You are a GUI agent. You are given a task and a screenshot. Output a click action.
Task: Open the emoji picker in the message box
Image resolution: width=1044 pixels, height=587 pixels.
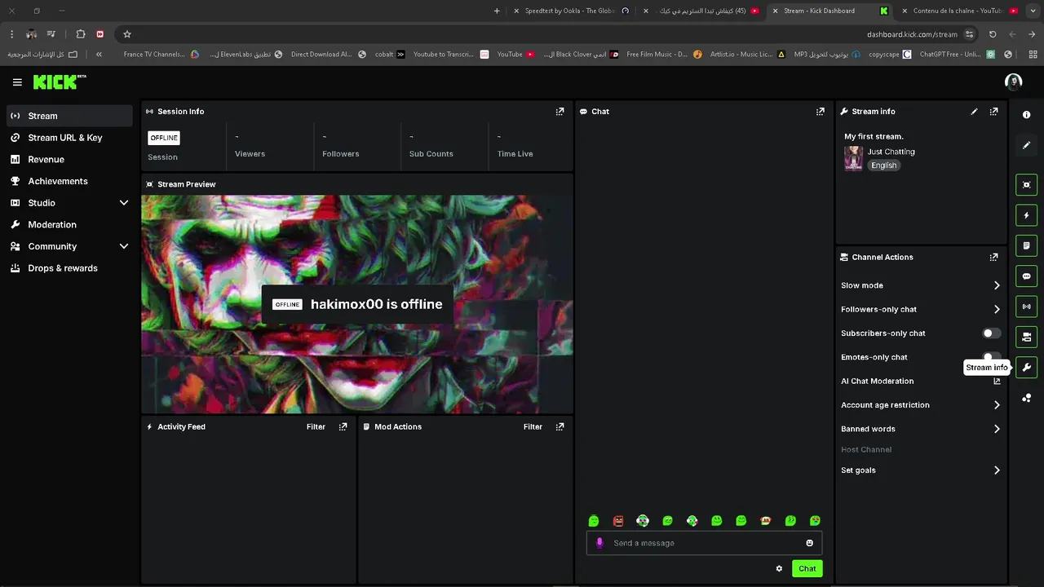(809, 543)
